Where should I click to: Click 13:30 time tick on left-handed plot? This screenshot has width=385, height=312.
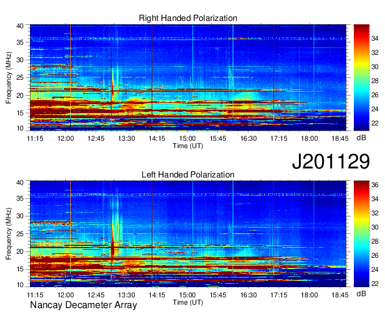click(x=126, y=295)
